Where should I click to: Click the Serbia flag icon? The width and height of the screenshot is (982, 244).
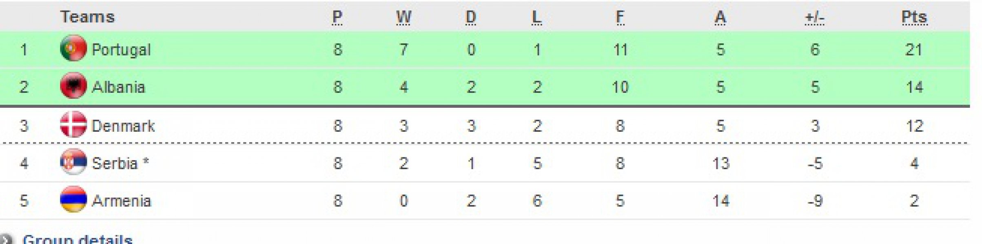click(x=73, y=162)
